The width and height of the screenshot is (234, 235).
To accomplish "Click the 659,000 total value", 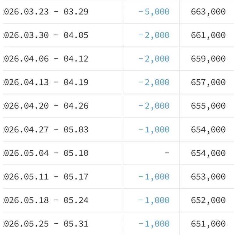I will (208, 59).
